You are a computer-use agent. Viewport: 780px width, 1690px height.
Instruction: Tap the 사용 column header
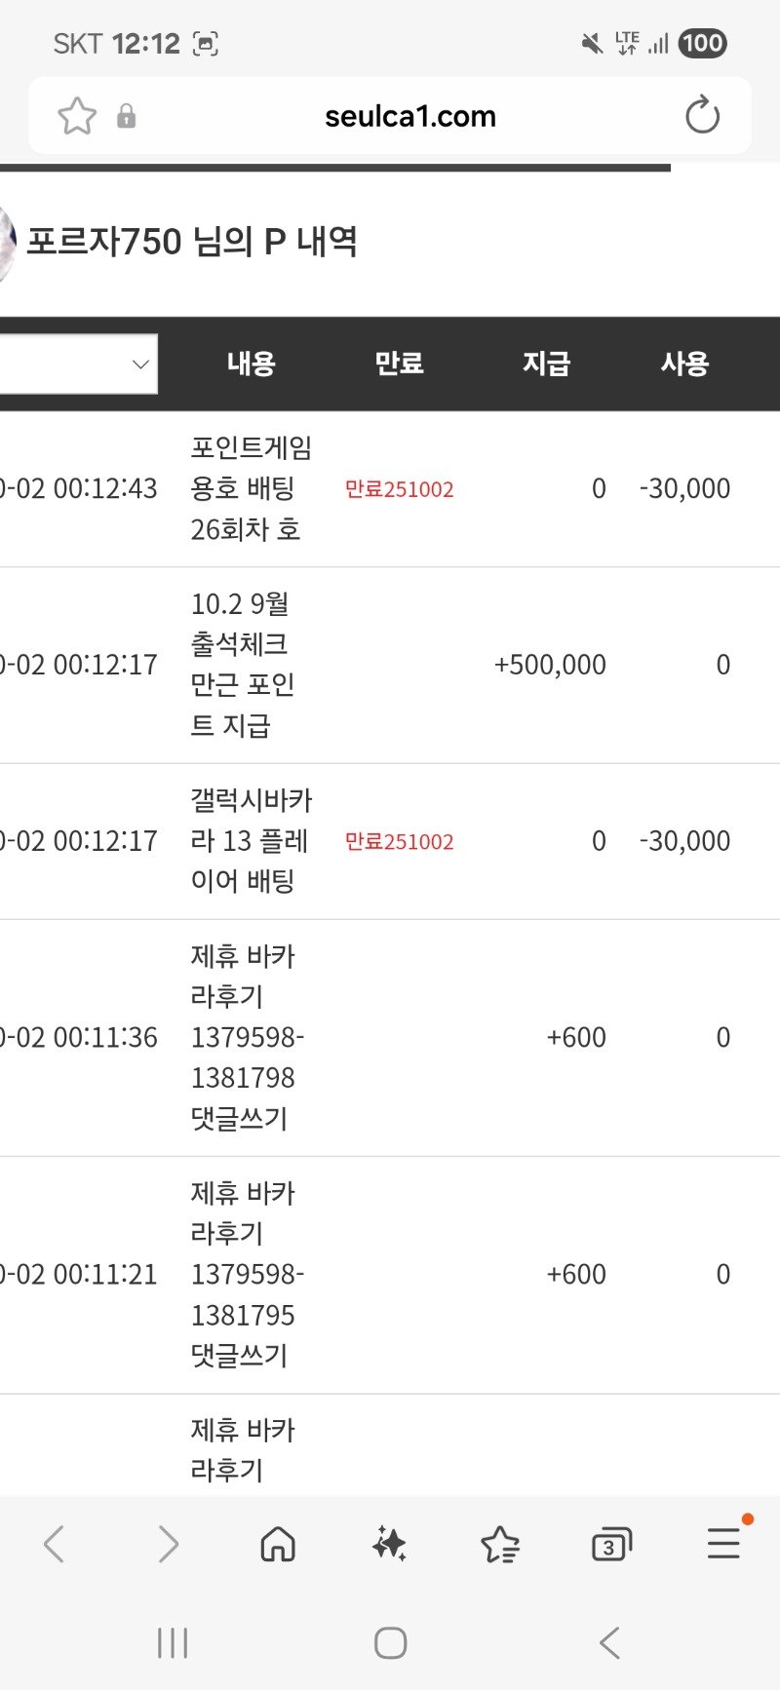[x=684, y=365]
